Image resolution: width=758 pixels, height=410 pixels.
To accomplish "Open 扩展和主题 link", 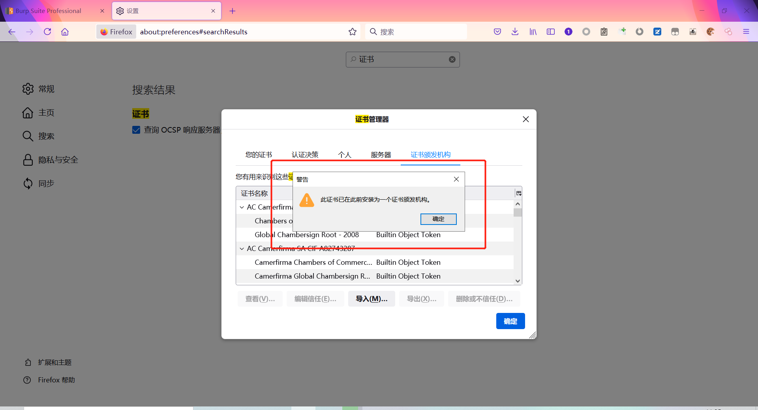I will (x=48, y=362).
